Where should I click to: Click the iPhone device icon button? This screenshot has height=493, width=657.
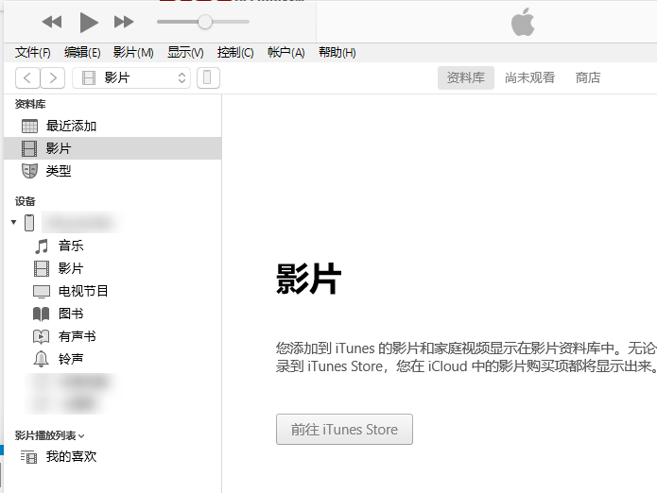(x=208, y=78)
